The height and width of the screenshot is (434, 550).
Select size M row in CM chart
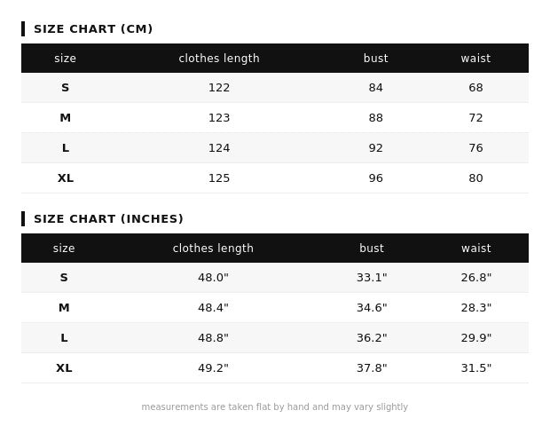coord(65,118)
